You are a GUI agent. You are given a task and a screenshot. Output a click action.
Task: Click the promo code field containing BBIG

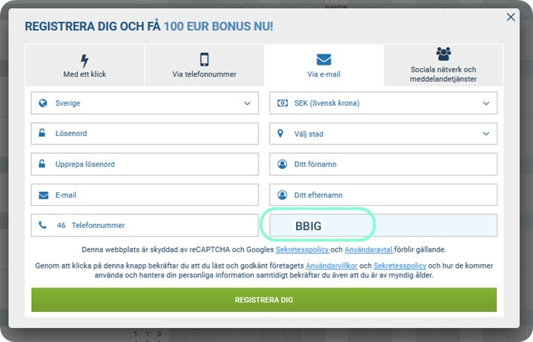pyautogui.click(x=384, y=225)
